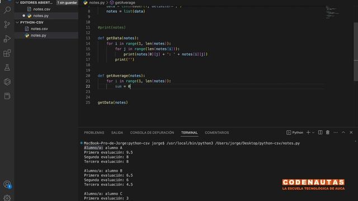The width and height of the screenshot is (358, 201).
Task: Split the terminal panel
Action: [320, 132]
